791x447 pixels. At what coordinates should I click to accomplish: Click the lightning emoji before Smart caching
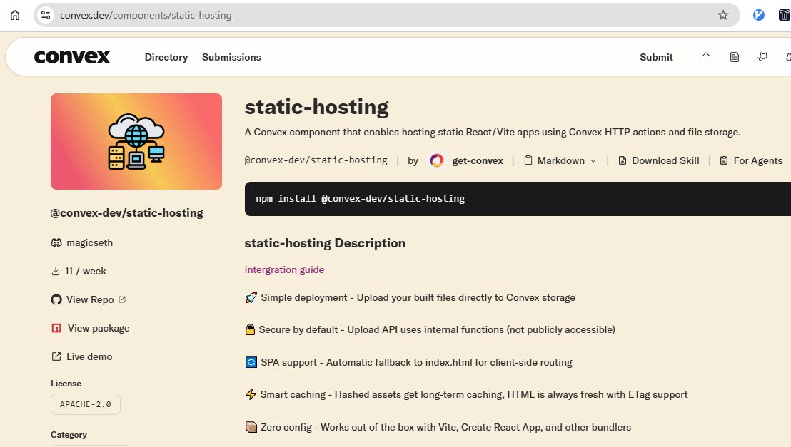251,394
